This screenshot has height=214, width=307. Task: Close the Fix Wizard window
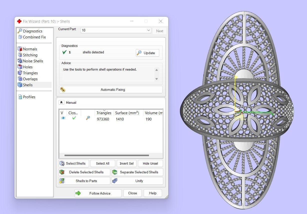pyautogui.click(x=161, y=21)
